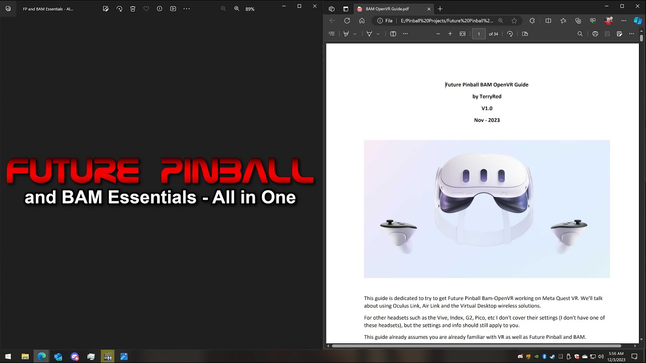Open Windows Start menu
Screen dimensions: 646x363
click(8, 356)
